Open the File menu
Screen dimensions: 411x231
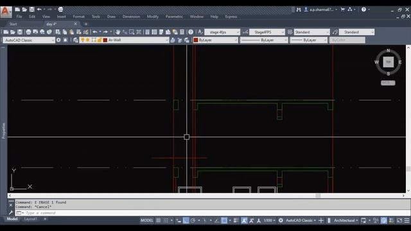point(19,17)
